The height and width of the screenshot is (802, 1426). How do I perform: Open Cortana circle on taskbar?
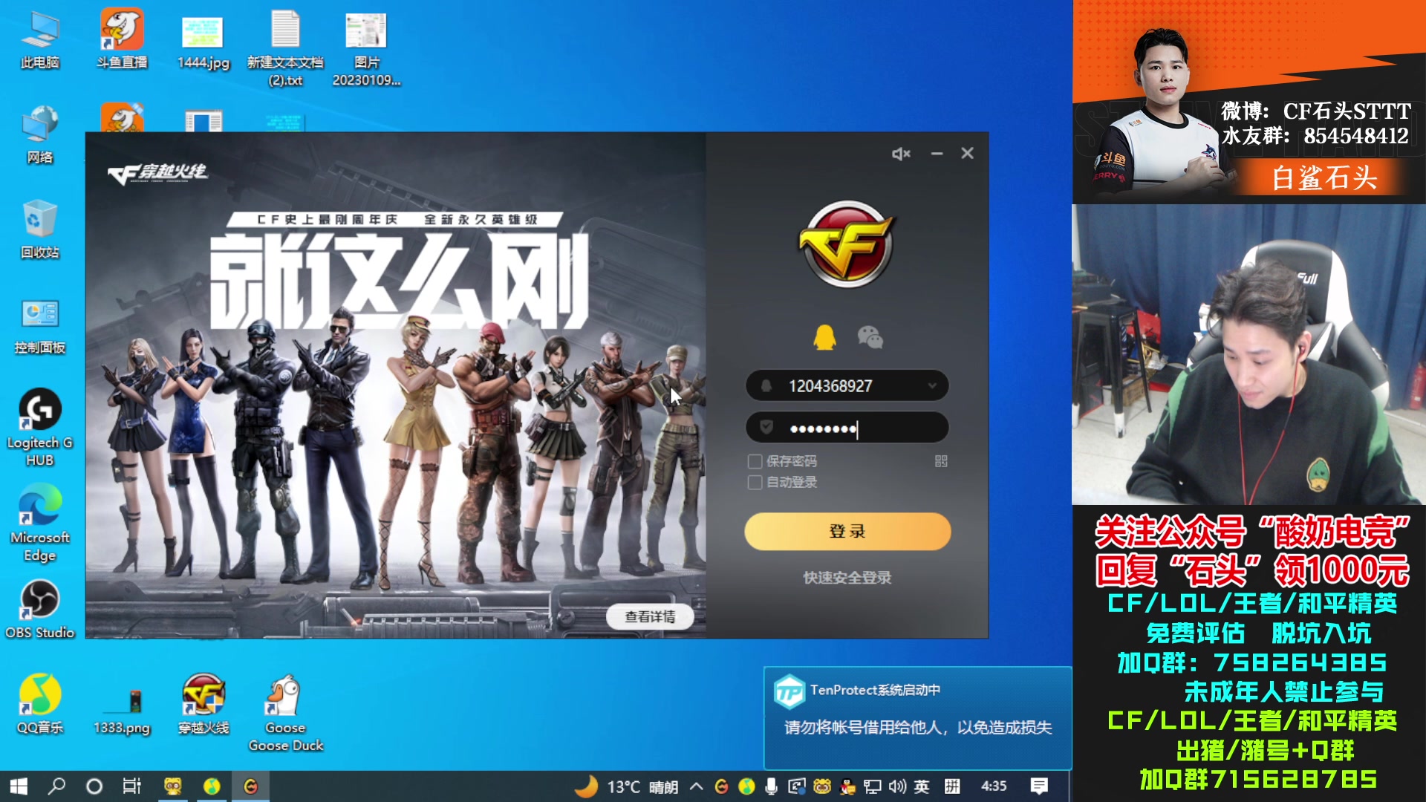tap(94, 786)
